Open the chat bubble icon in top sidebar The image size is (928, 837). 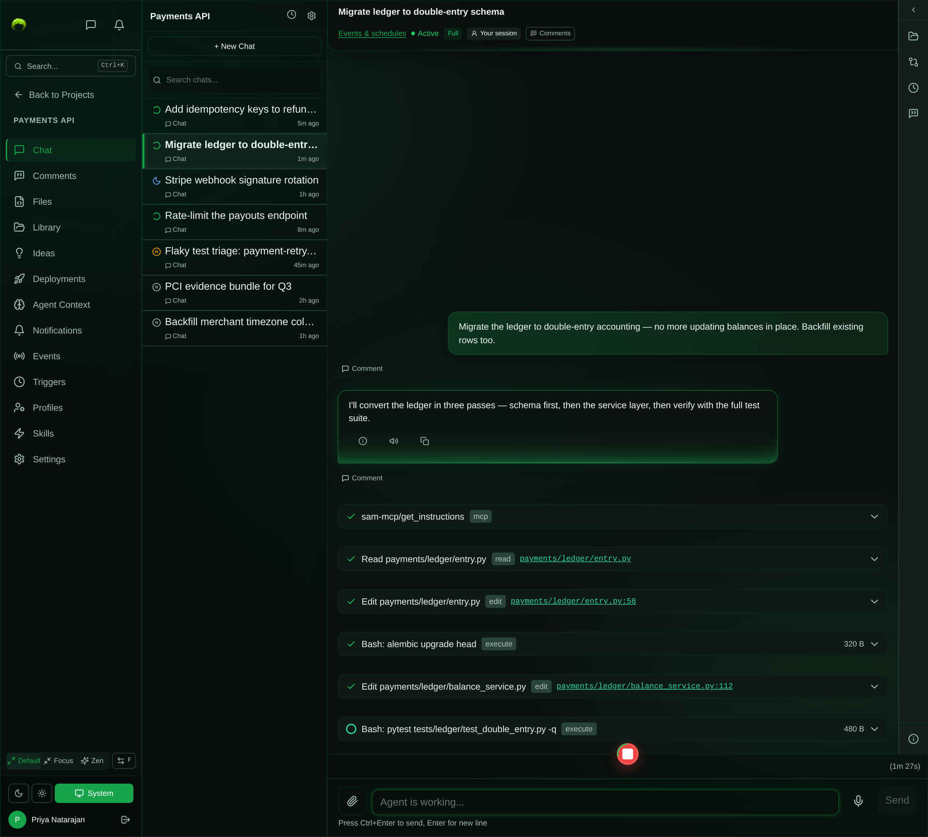coord(90,25)
